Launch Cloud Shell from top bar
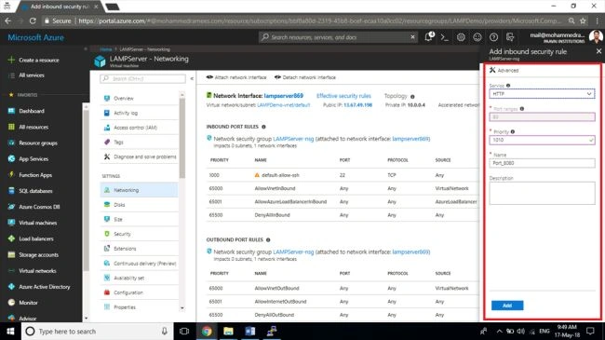This screenshot has width=605, height=340. pyautogui.click(x=445, y=37)
